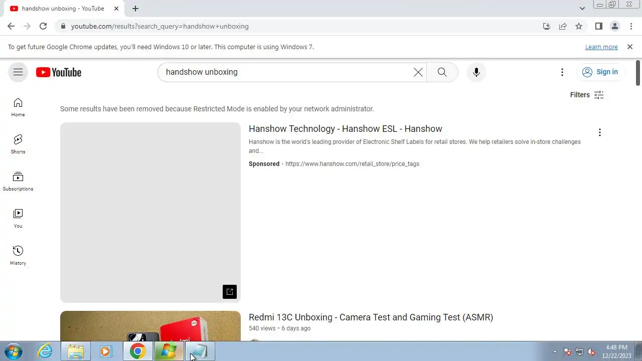The image size is (642, 361).
Task: Open Redmi 13C Unboxing video title
Action: (x=371, y=317)
